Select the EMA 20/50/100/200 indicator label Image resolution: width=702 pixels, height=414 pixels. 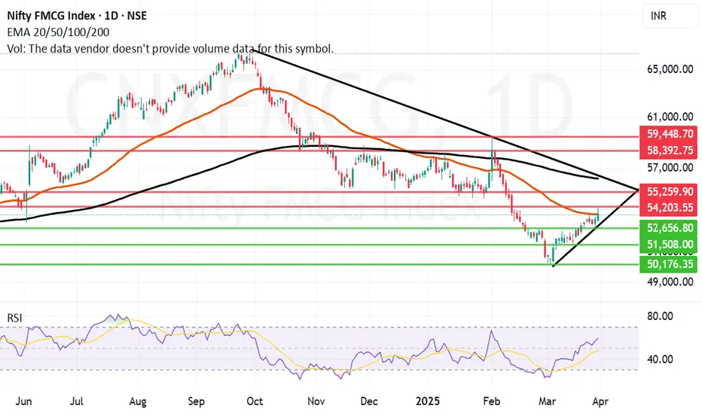click(58, 32)
